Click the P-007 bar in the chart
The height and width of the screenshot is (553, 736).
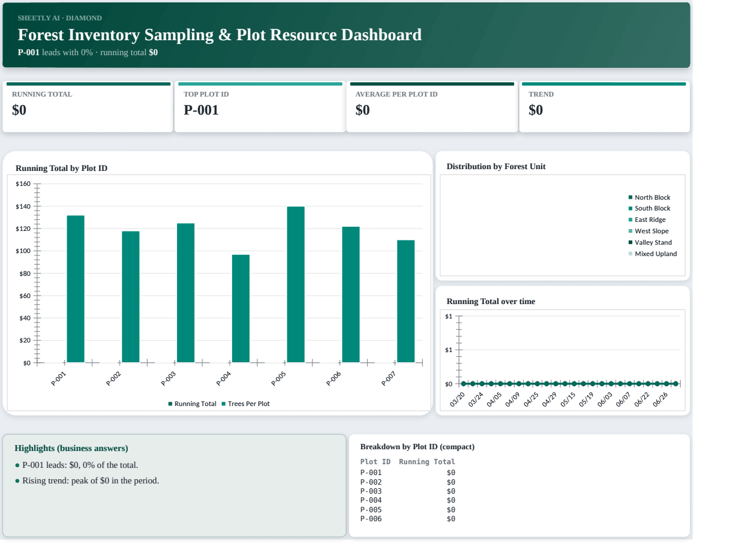406,302
